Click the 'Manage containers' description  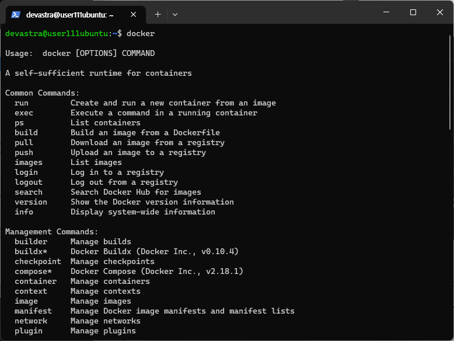[x=110, y=281]
